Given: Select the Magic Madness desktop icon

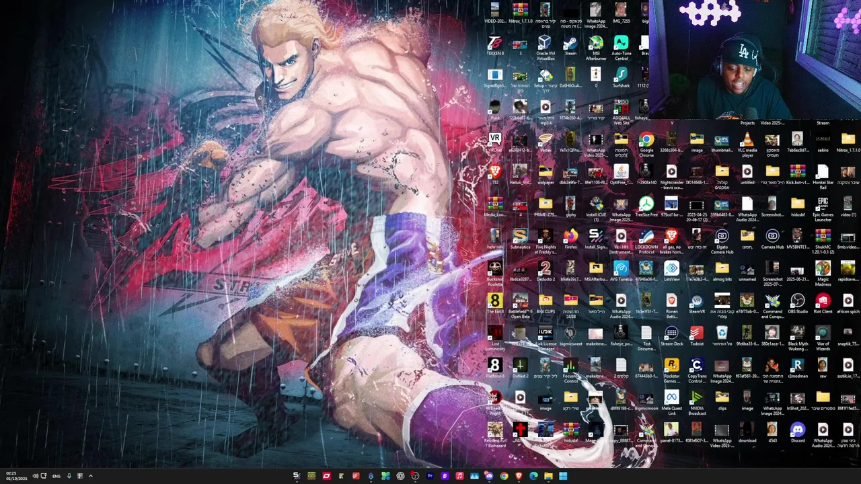Looking at the screenshot, I should pos(823,274).
